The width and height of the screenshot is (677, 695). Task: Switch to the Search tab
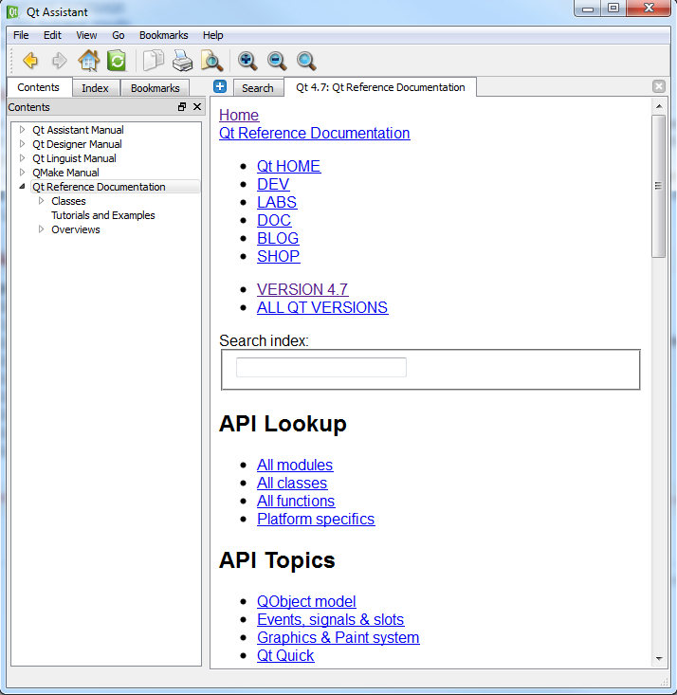[258, 88]
